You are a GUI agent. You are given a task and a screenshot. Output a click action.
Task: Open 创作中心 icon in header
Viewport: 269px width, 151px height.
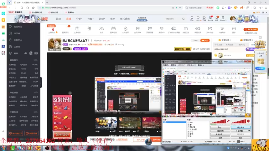pos(223,18)
